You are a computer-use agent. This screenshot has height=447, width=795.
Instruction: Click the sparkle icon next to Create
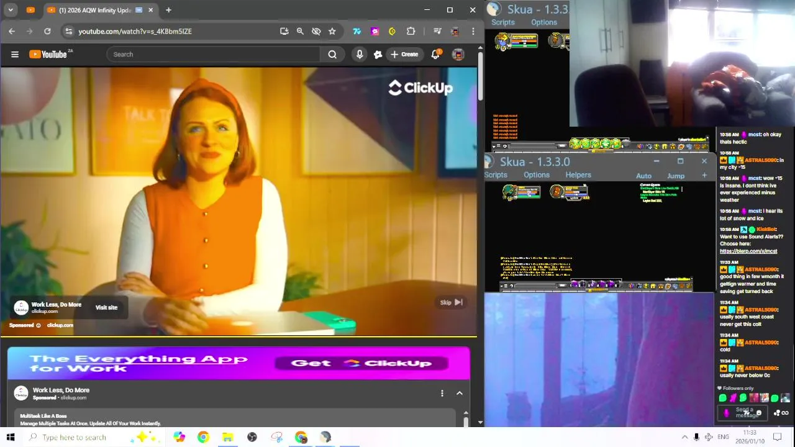click(x=378, y=54)
